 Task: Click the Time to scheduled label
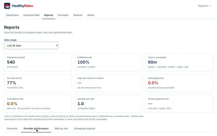tap(157, 57)
